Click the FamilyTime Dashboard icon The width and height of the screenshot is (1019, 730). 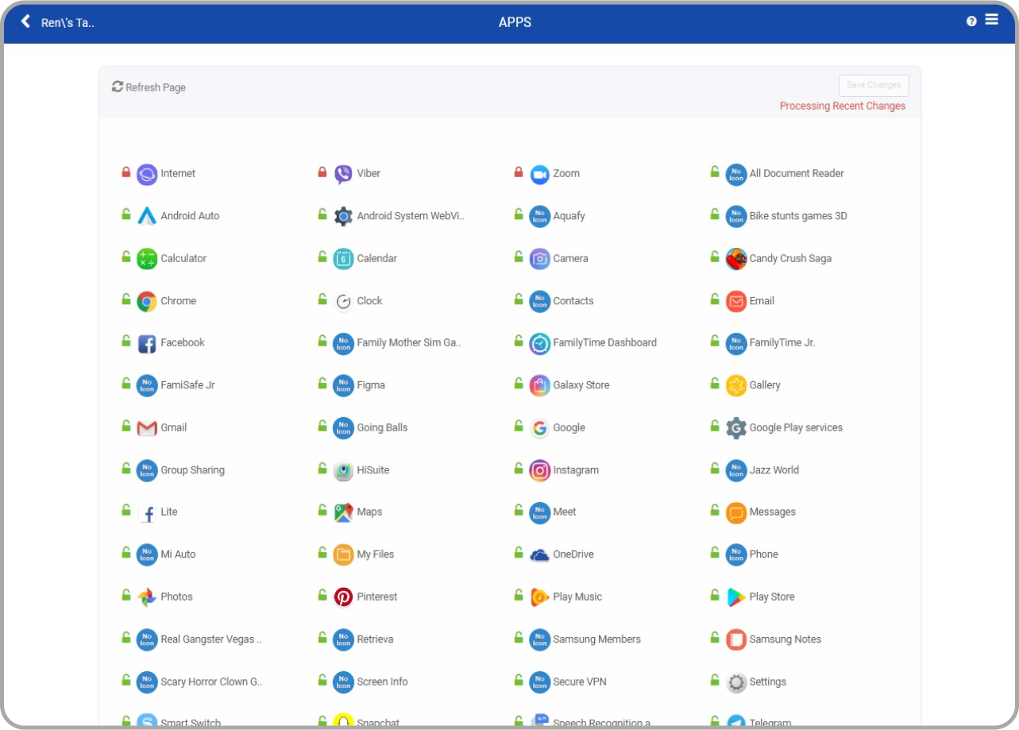tap(539, 343)
